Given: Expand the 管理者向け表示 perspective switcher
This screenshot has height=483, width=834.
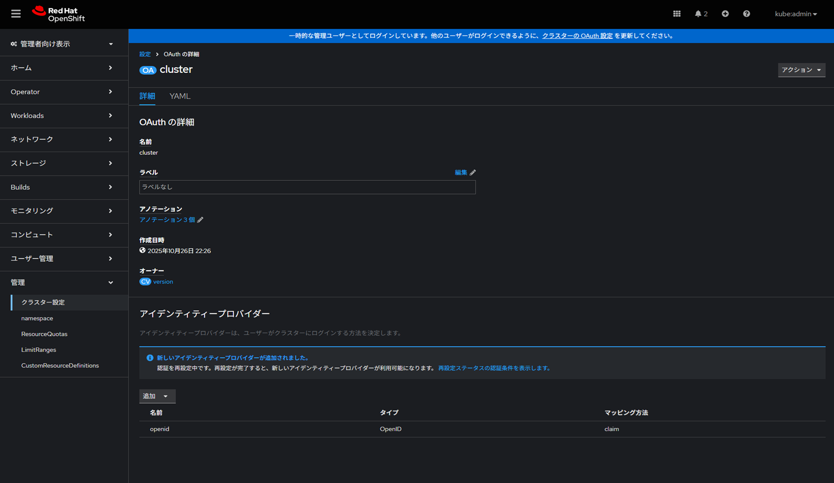Looking at the screenshot, I should pos(62,44).
